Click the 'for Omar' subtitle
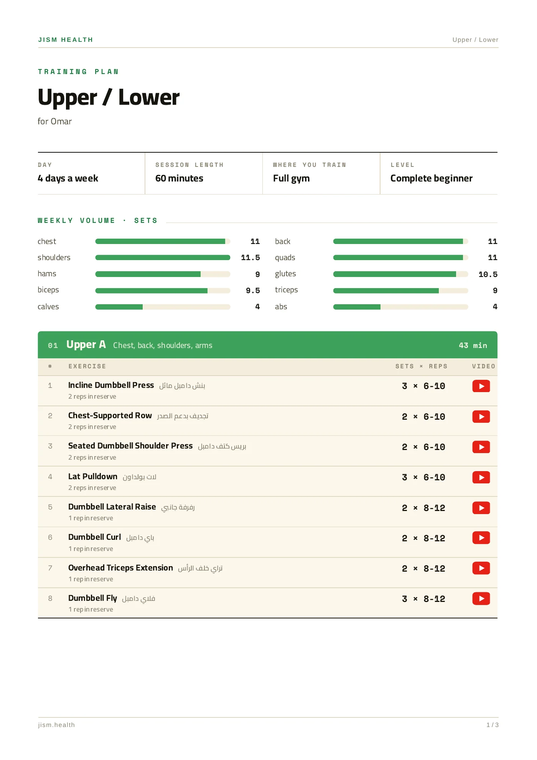Viewport: 537px width, 760px height. (54, 121)
